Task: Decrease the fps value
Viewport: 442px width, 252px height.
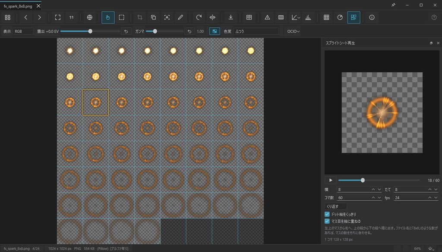Action: coord(436,198)
